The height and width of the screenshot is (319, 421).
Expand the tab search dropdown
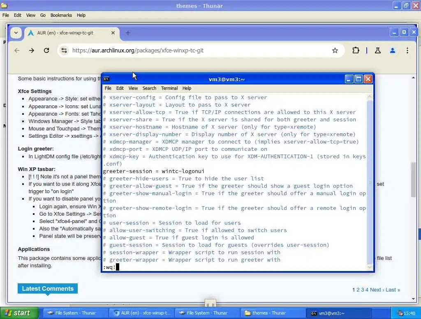tap(16, 33)
